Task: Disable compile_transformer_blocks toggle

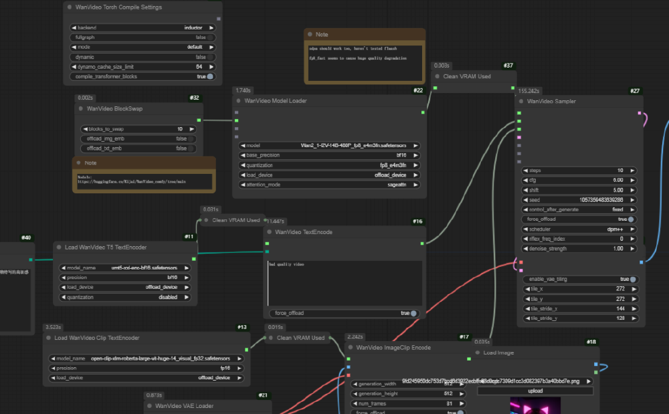Action: tap(210, 77)
